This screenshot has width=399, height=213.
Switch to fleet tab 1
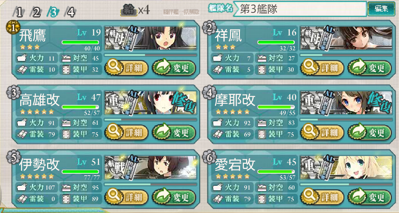(x=18, y=12)
